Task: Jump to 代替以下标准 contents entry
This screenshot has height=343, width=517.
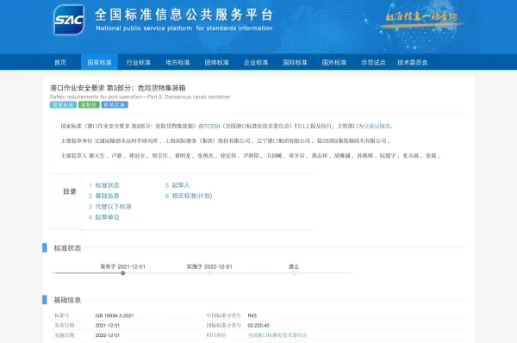Action: click(109, 207)
